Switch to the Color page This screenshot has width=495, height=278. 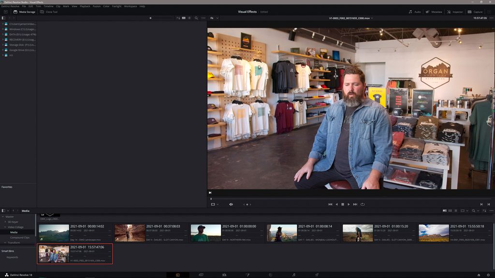[271, 275]
